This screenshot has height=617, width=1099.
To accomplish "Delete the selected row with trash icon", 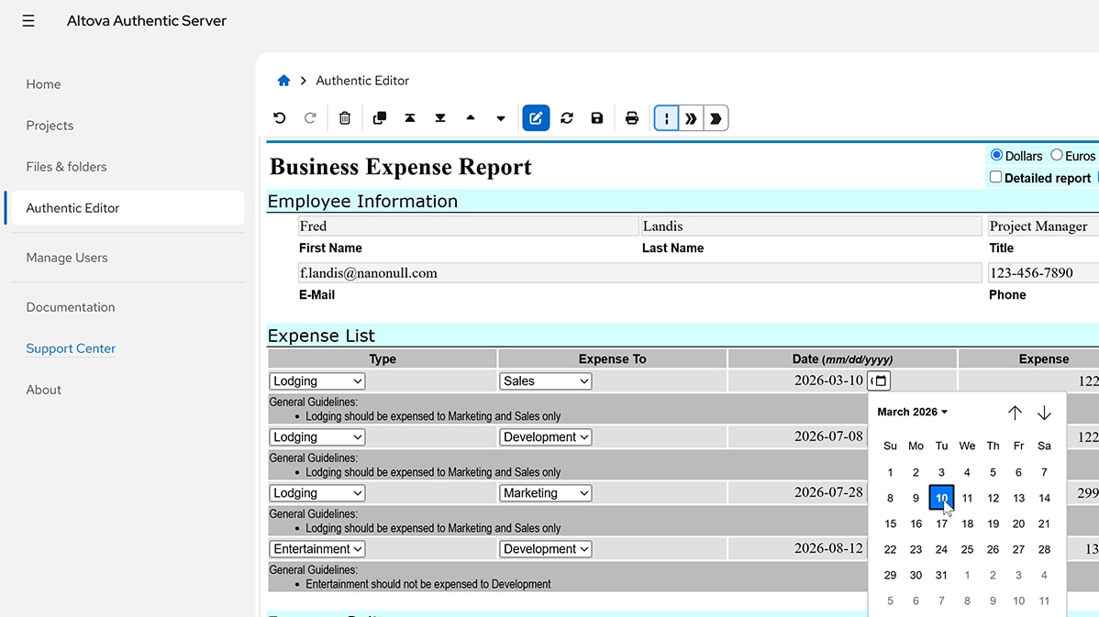I will [x=345, y=118].
